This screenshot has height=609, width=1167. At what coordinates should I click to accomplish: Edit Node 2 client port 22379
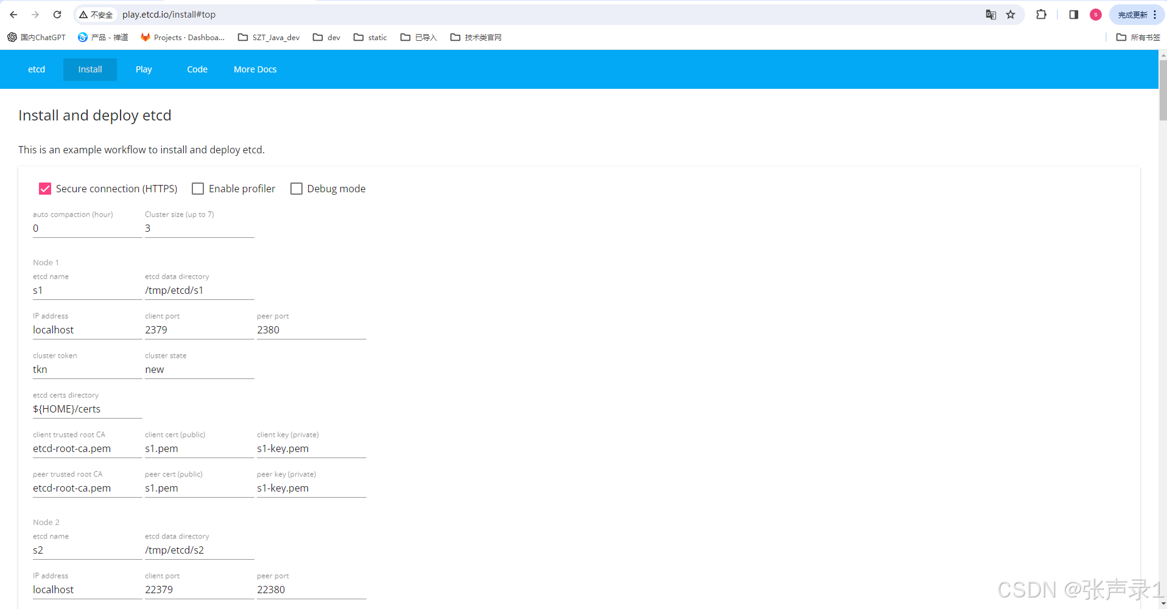(x=199, y=590)
